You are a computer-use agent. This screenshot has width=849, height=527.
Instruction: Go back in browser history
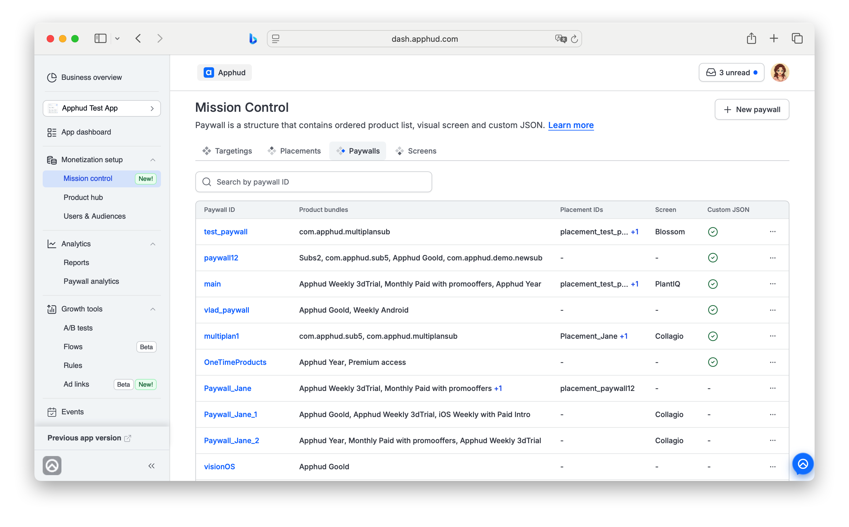point(138,38)
